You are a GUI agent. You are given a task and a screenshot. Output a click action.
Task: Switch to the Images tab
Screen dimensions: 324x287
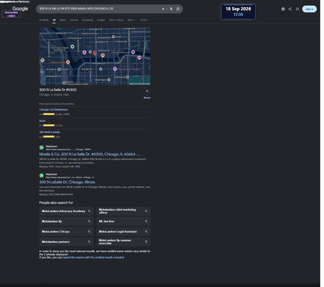click(x=101, y=20)
